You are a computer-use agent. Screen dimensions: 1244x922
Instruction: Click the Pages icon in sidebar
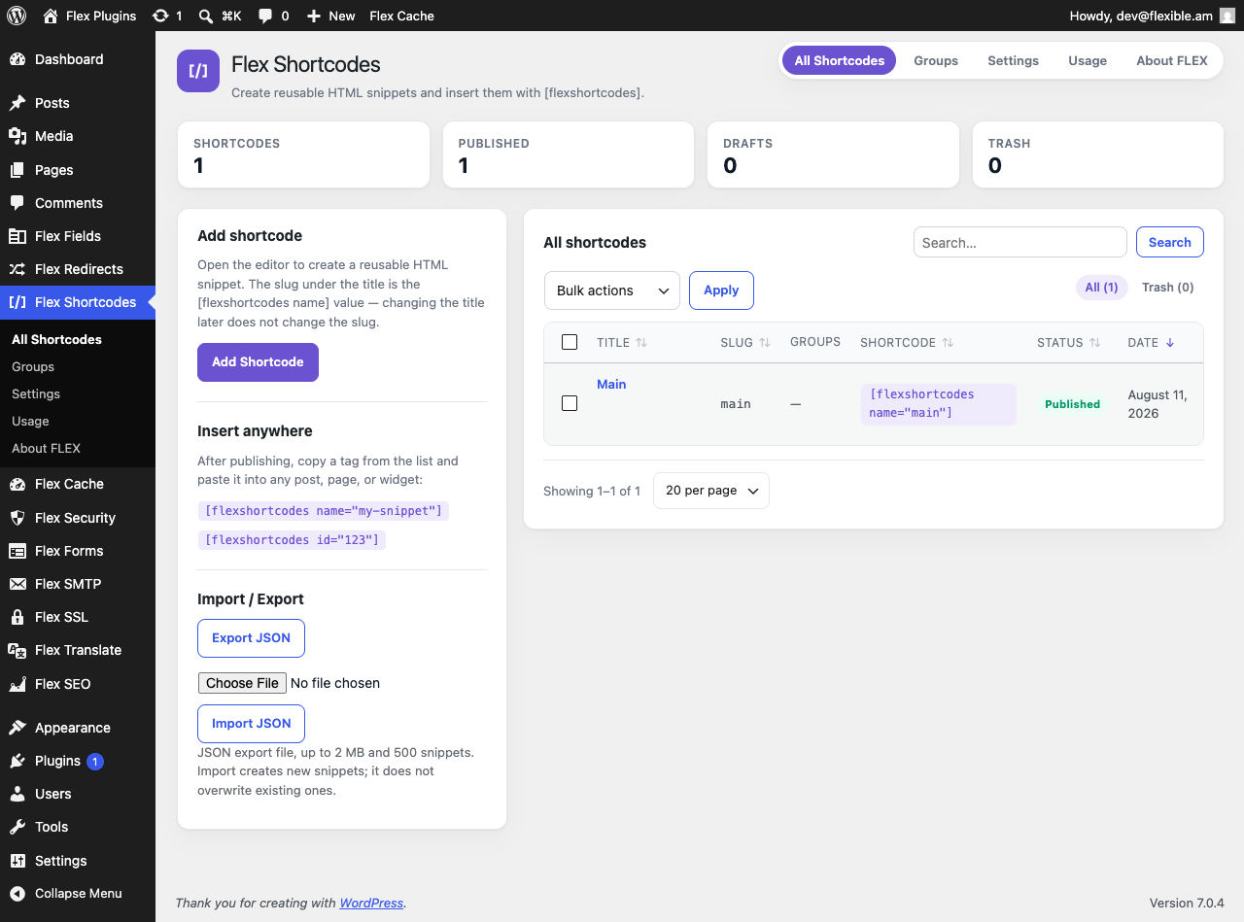17,170
